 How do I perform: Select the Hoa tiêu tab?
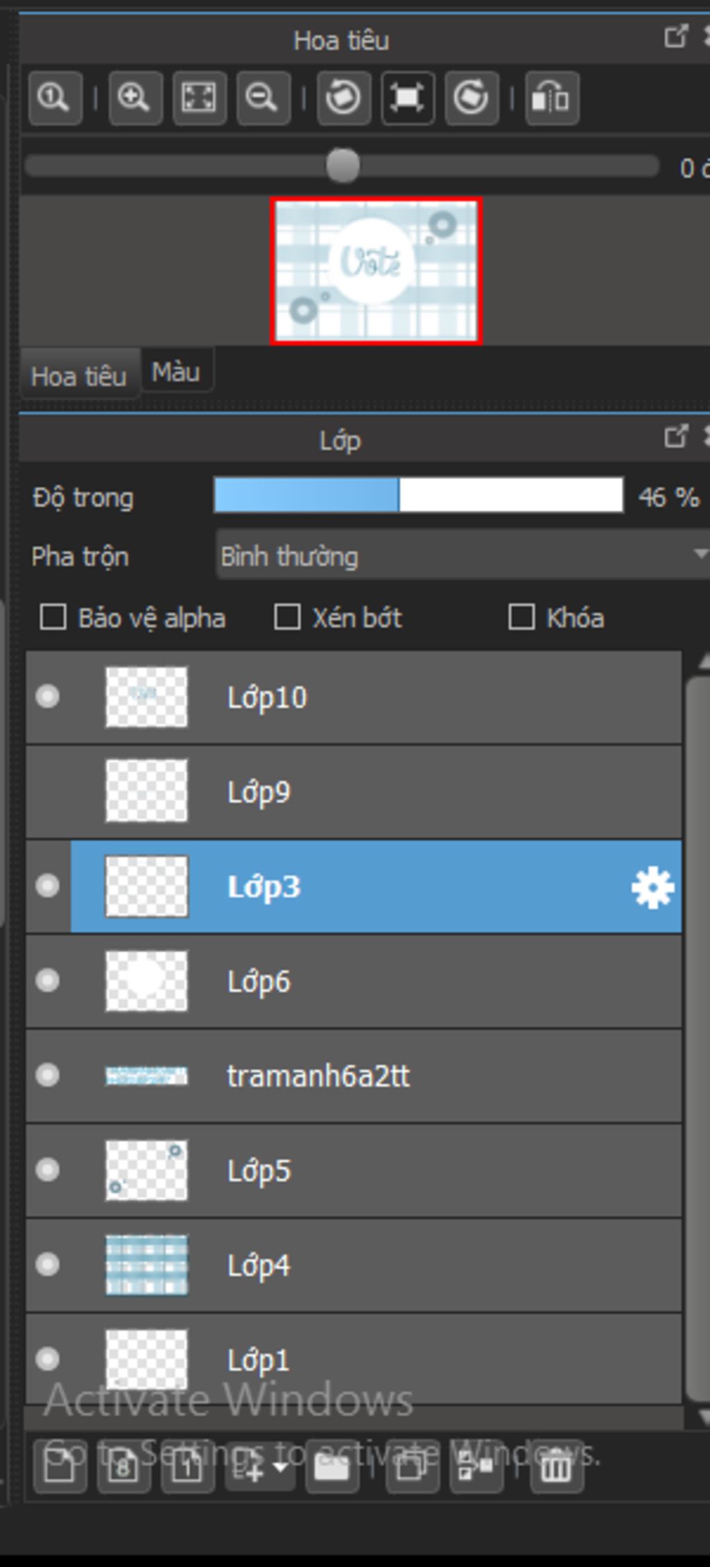(78, 376)
